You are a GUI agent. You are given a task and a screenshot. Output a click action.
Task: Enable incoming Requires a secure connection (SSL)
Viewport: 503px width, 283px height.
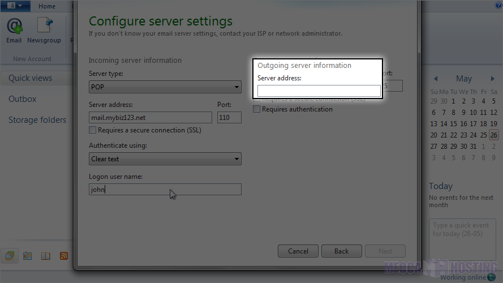point(93,130)
